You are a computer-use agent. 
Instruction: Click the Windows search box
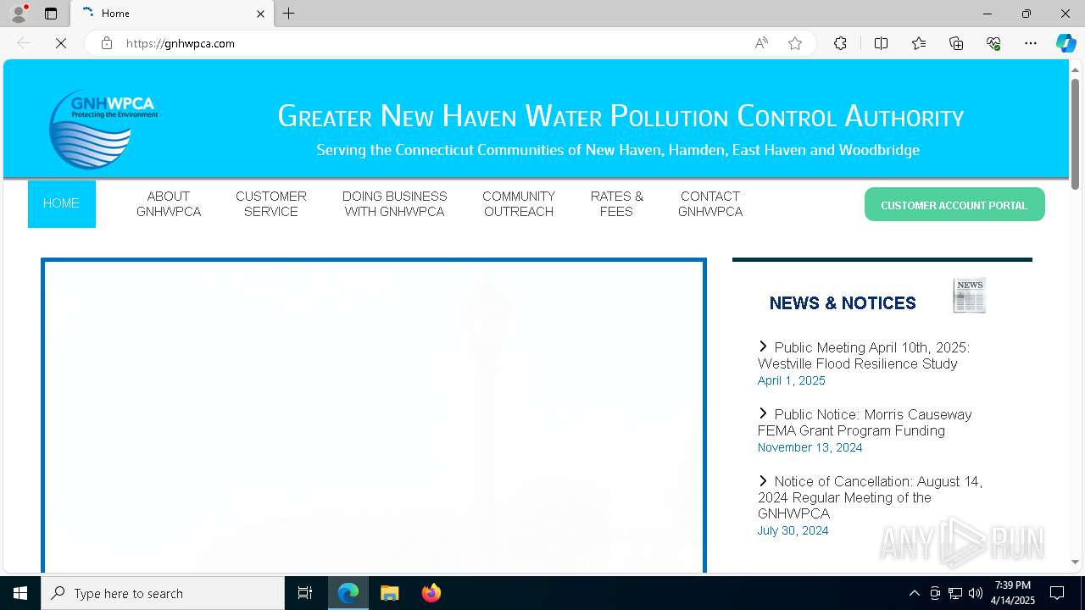coord(163,593)
